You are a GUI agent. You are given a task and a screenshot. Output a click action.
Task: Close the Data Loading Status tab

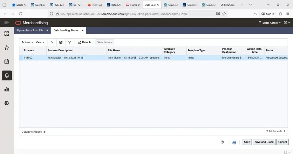(x=83, y=30)
